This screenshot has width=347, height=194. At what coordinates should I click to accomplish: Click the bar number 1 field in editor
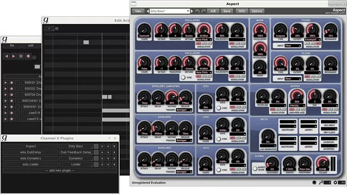click(49, 28)
